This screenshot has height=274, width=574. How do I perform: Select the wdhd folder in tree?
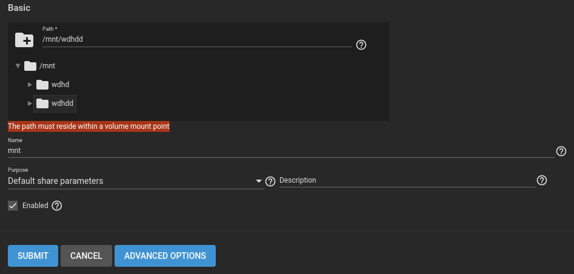click(x=61, y=85)
